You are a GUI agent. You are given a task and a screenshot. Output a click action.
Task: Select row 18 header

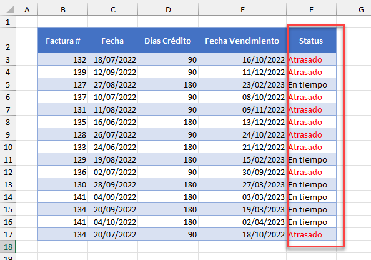[x=8, y=247]
